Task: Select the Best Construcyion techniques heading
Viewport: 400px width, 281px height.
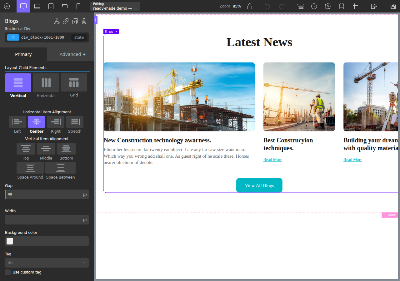Action: 288,144
